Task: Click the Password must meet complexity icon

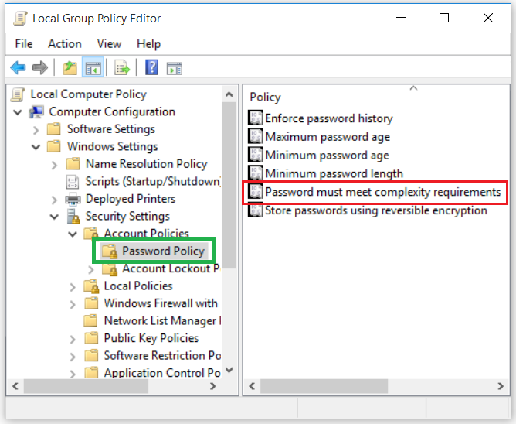Action: tap(256, 192)
